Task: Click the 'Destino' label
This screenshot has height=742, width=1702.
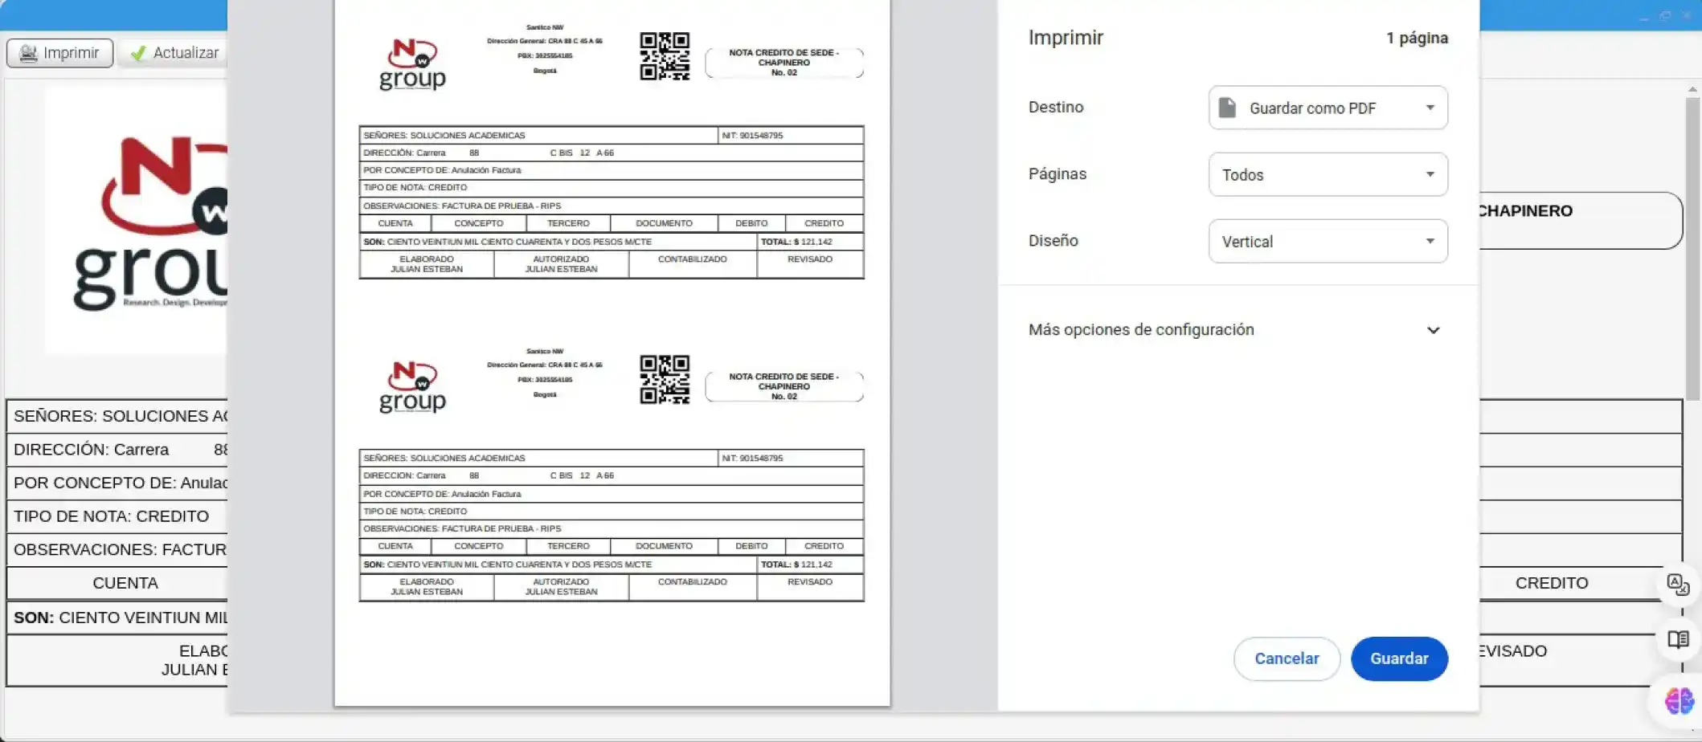Action: 1056,107
